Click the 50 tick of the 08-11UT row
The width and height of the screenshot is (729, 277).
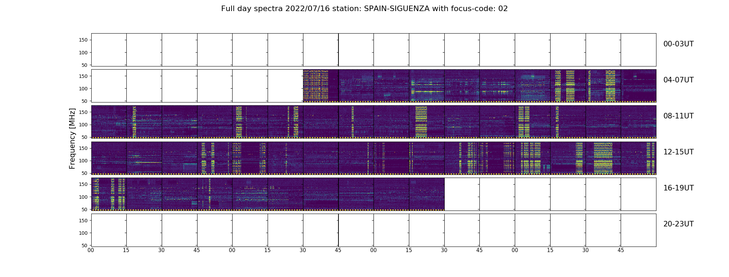pos(85,137)
